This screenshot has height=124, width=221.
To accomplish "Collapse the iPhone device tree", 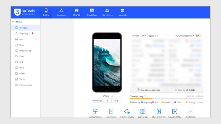I will click(x=13, y=22).
